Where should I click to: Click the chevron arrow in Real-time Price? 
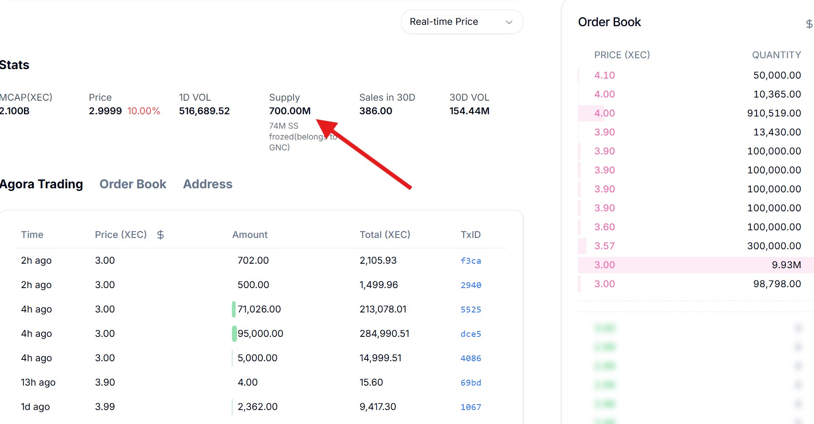click(509, 22)
